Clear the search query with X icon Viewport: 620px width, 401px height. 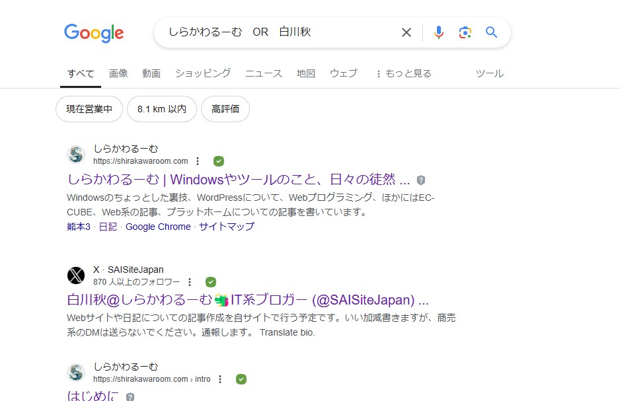[x=407, y=32]
